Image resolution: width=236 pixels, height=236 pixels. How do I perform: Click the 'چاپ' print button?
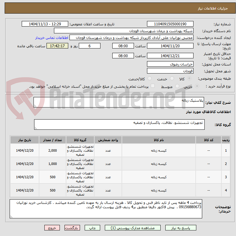[x=92, y=228]
